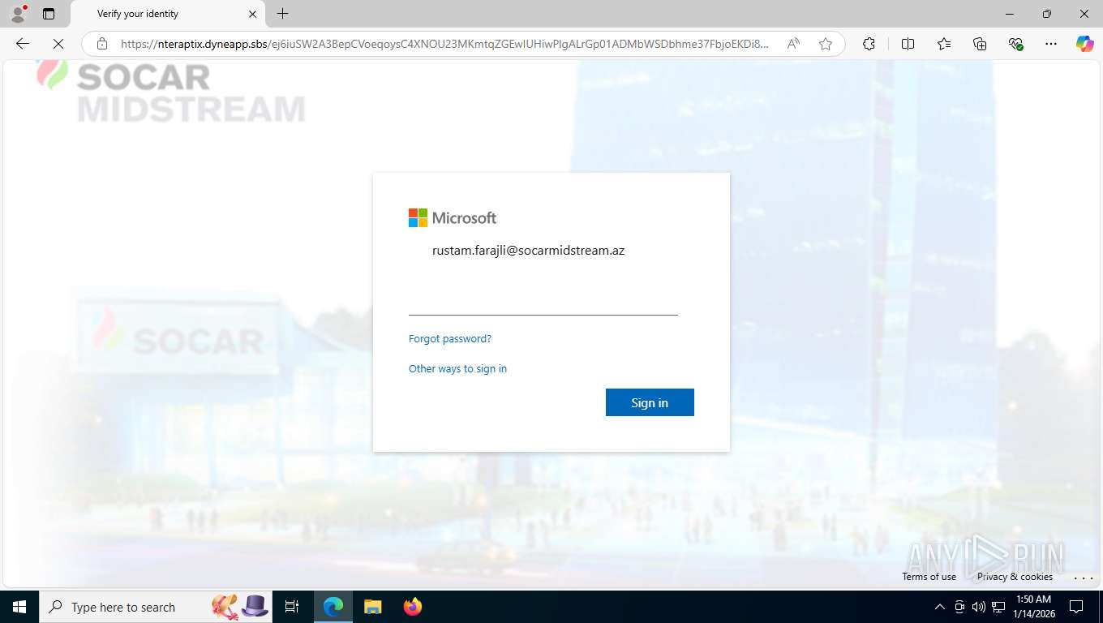Click the footer ellipsis more options
This screenshot has width=1103, height=623.
point(1084,578)
